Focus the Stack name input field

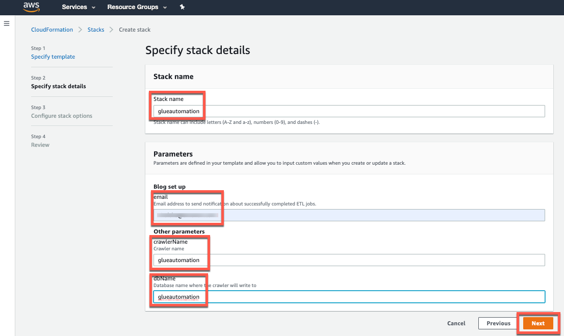[349, 111]
